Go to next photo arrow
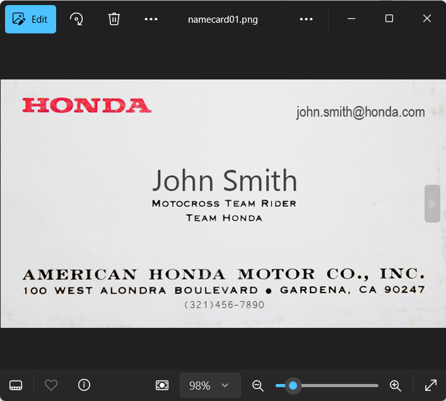 click(432, 204)
